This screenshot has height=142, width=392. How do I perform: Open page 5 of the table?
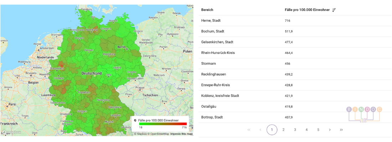[x=318, y=130]
